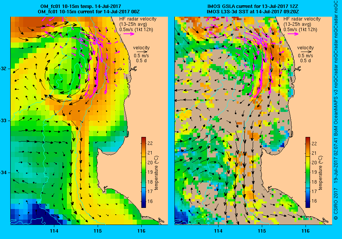Click the '115' longitude label under IMOS map
This screenshot has width=342, height=239.
coord(262,231)
